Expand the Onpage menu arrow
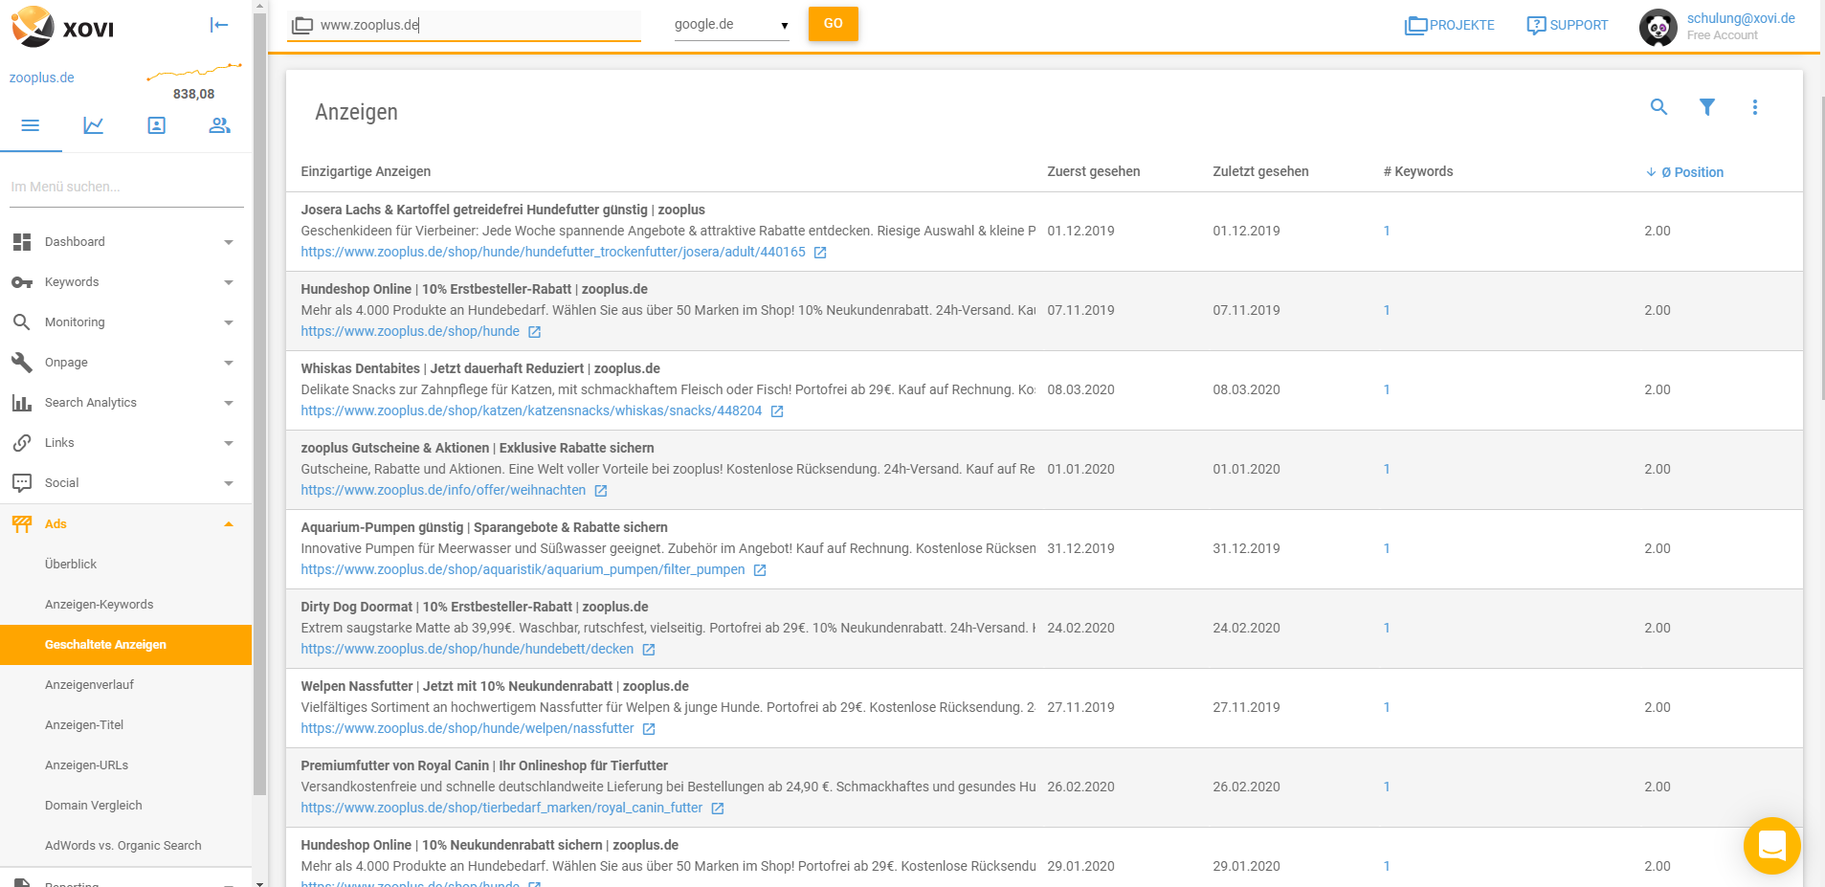 (229, 363)
